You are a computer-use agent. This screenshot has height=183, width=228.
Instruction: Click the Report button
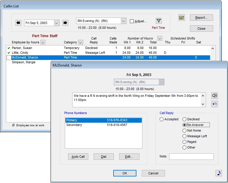point(201,18)
